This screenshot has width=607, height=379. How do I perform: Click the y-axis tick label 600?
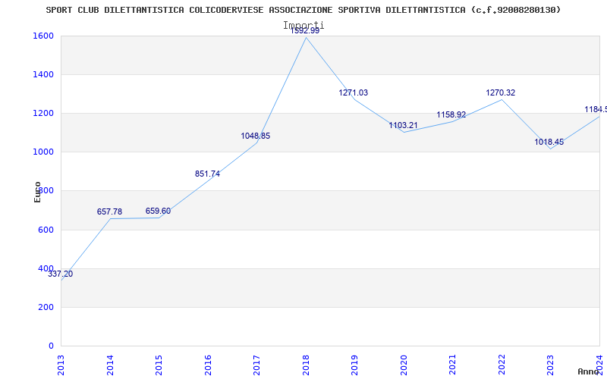[x=46, y=230]
